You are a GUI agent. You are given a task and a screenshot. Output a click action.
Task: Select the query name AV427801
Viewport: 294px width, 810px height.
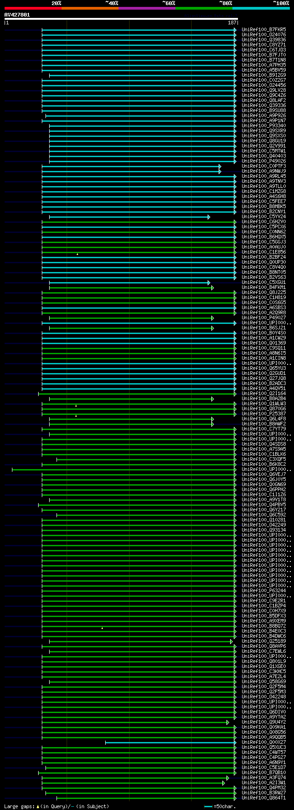pyautogui.click(x=17, y=15)
